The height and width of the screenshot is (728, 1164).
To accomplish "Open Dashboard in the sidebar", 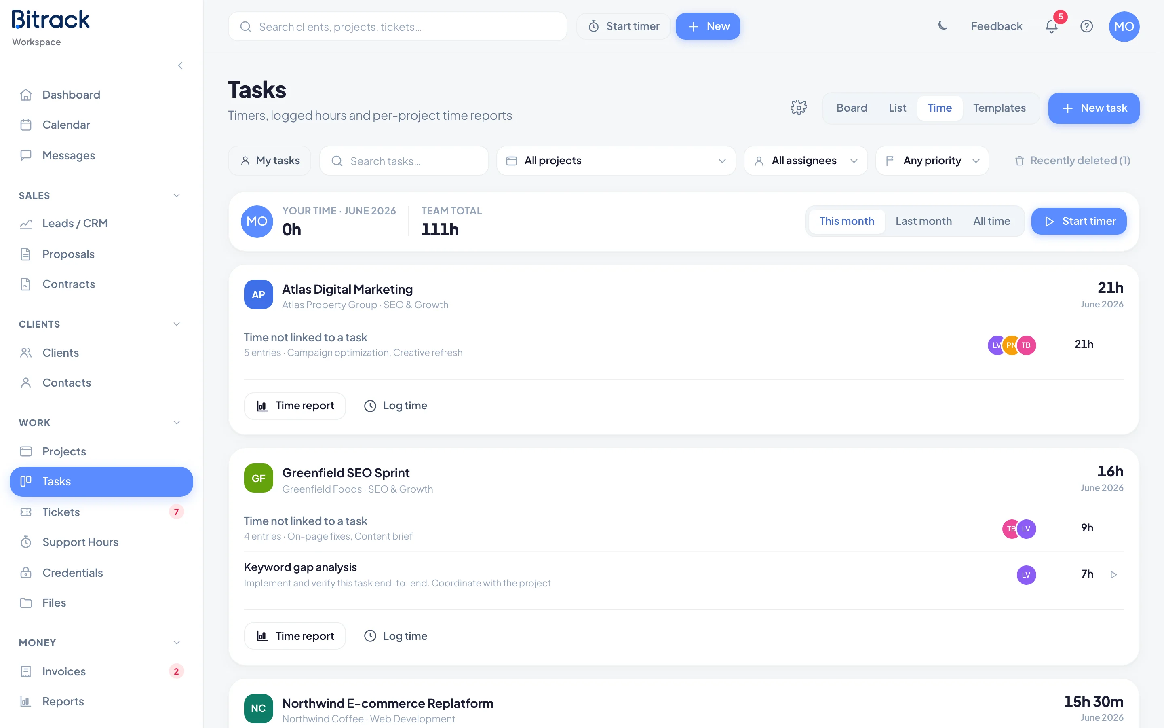I will click(101, 95).
